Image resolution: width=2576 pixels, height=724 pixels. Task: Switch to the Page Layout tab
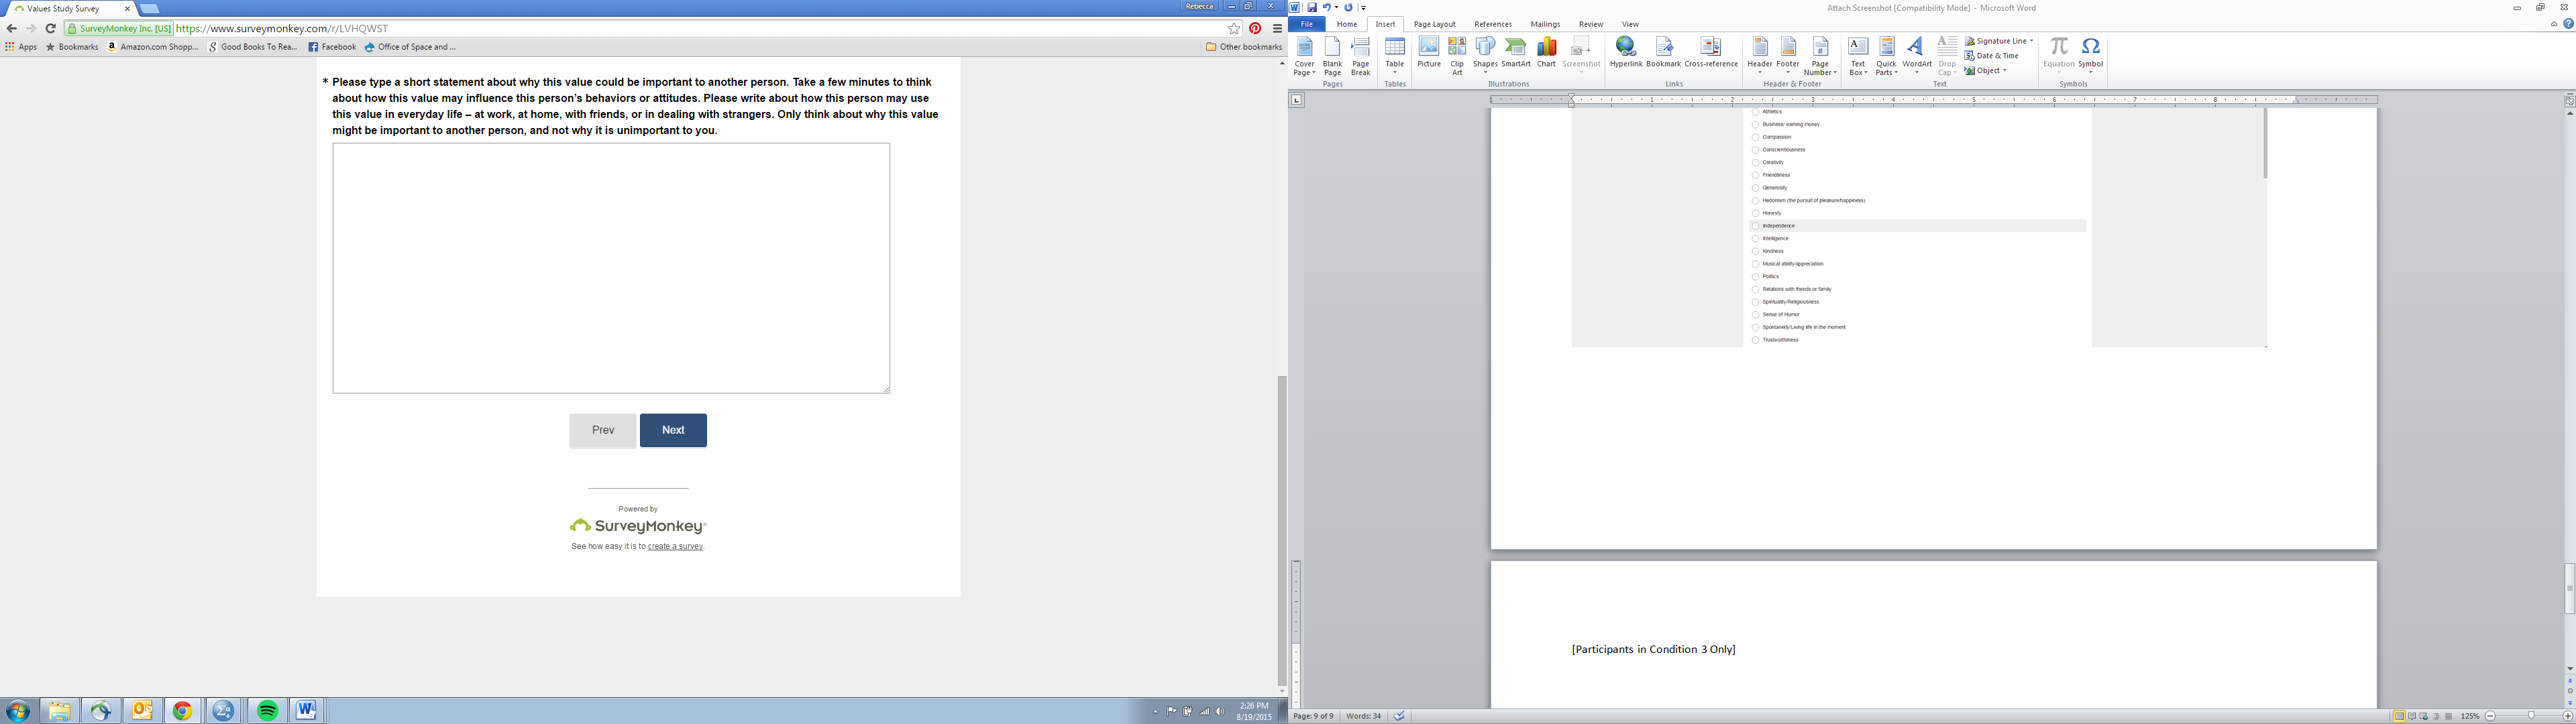pos(1434,24)
